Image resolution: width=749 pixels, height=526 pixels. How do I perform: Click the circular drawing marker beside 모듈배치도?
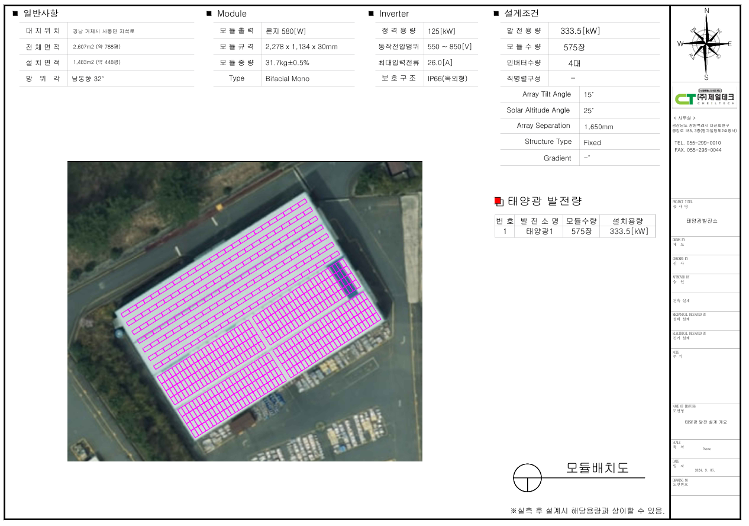527,477
